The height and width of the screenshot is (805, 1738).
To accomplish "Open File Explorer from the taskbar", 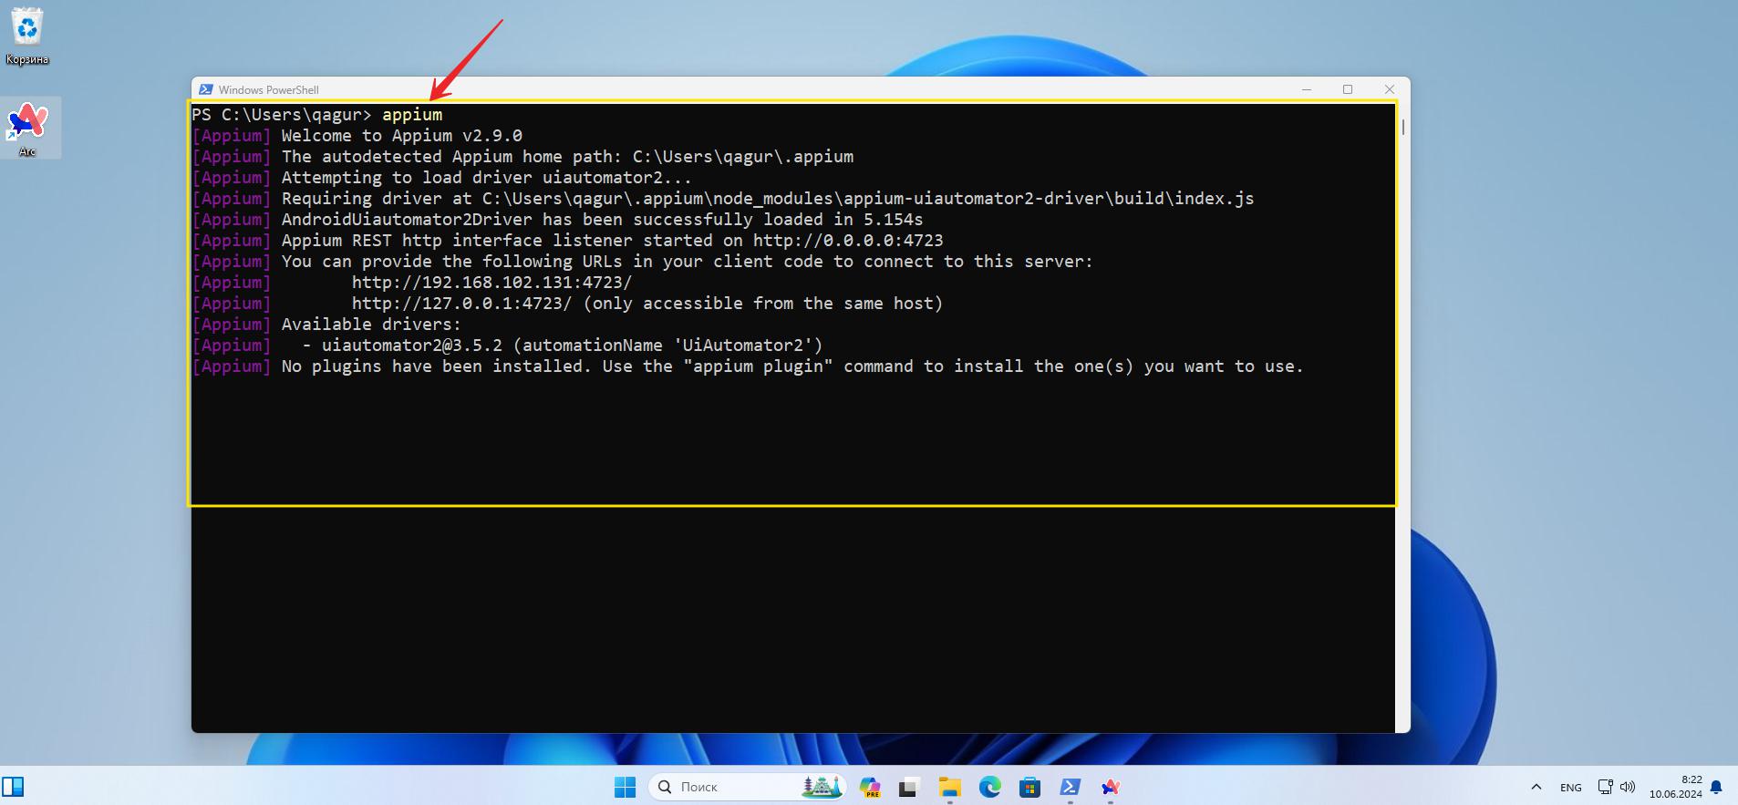I will pyautogui.click(x=949, y=787).
